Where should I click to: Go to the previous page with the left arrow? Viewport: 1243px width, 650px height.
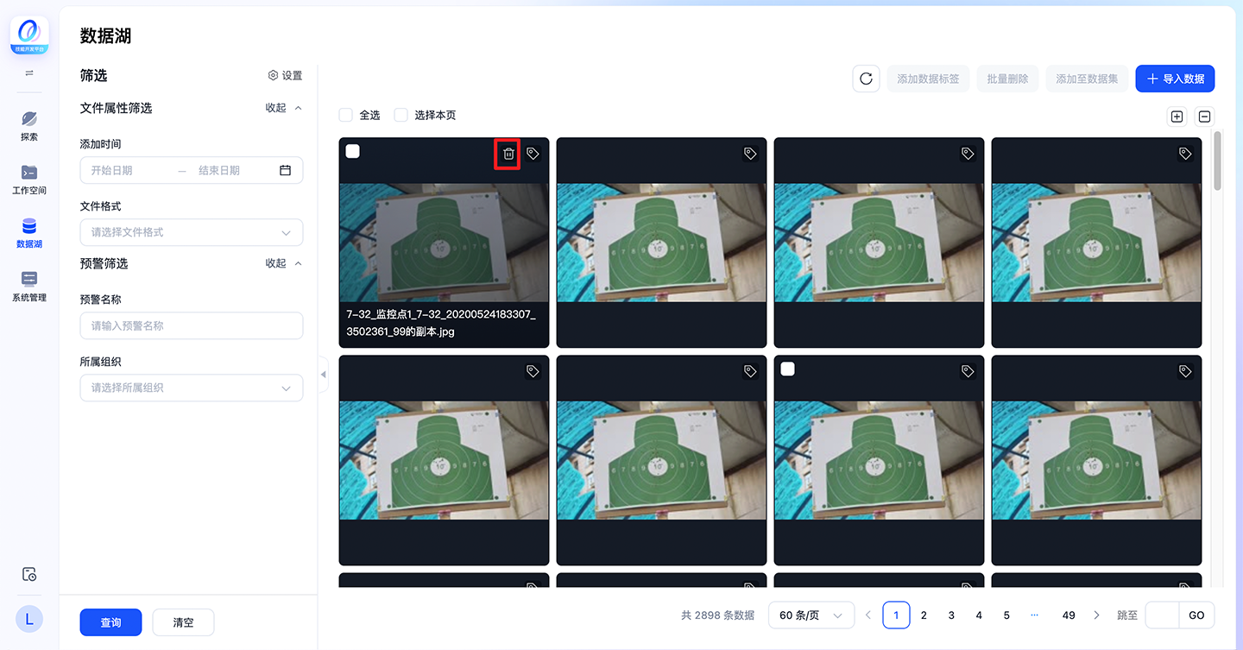[868, 615]
